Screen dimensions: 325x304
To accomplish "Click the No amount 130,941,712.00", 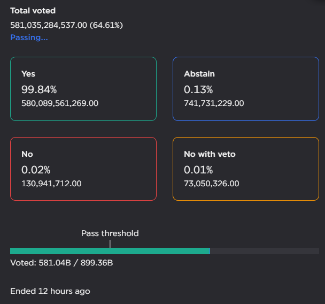I will (x=51, y=184).
